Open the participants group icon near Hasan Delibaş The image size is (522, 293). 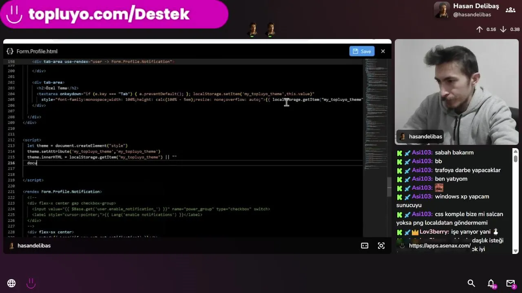510,10
